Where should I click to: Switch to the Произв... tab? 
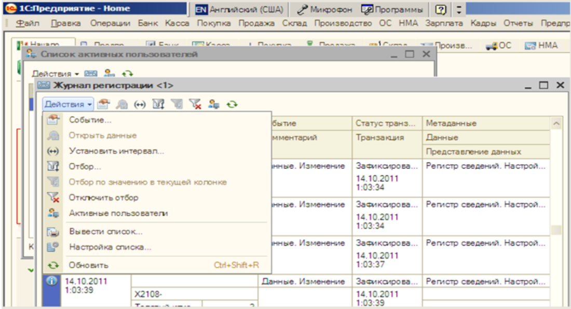tap(446, 46)
